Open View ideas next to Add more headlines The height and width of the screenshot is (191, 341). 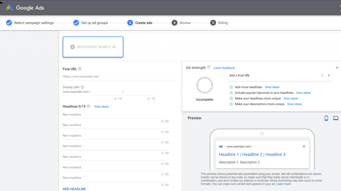pyautogui.click(x=272, y=87)
